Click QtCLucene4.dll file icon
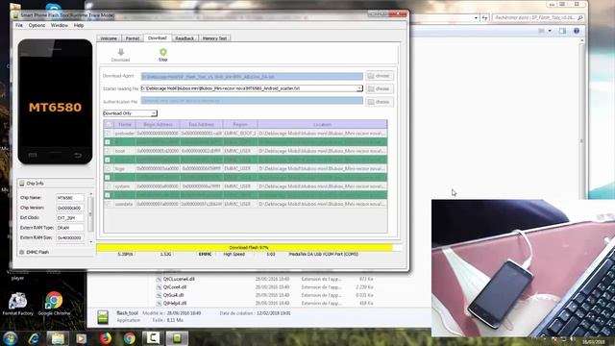Viewport: 615px width, 346px height. coord(159,279)
